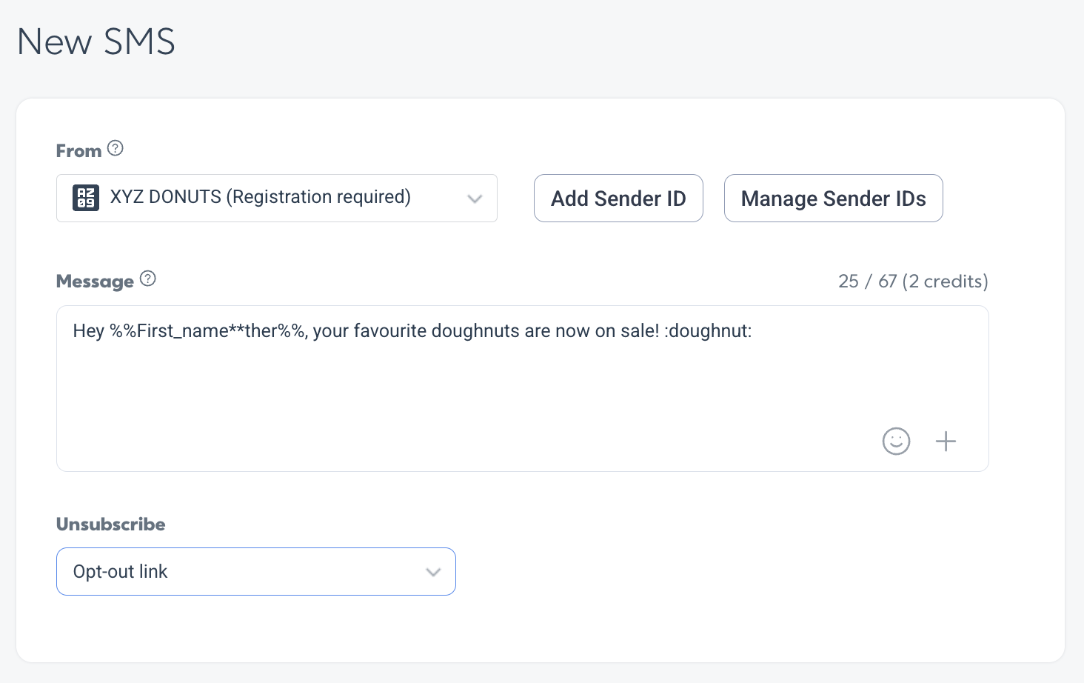Click the New SMS page heading
This screenshot has width=1084, height=683.
(x=96, y=41)
